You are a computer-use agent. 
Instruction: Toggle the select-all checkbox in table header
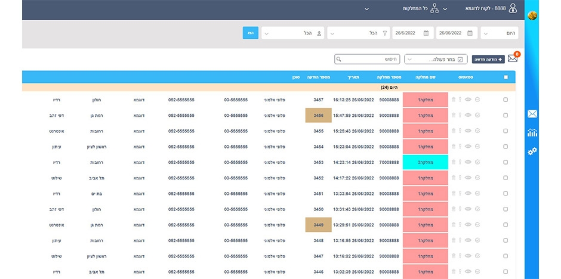coord(505,77)
